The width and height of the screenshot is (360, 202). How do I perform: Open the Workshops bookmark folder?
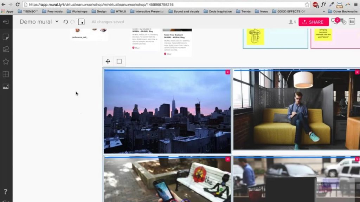(x=77, y=11)
